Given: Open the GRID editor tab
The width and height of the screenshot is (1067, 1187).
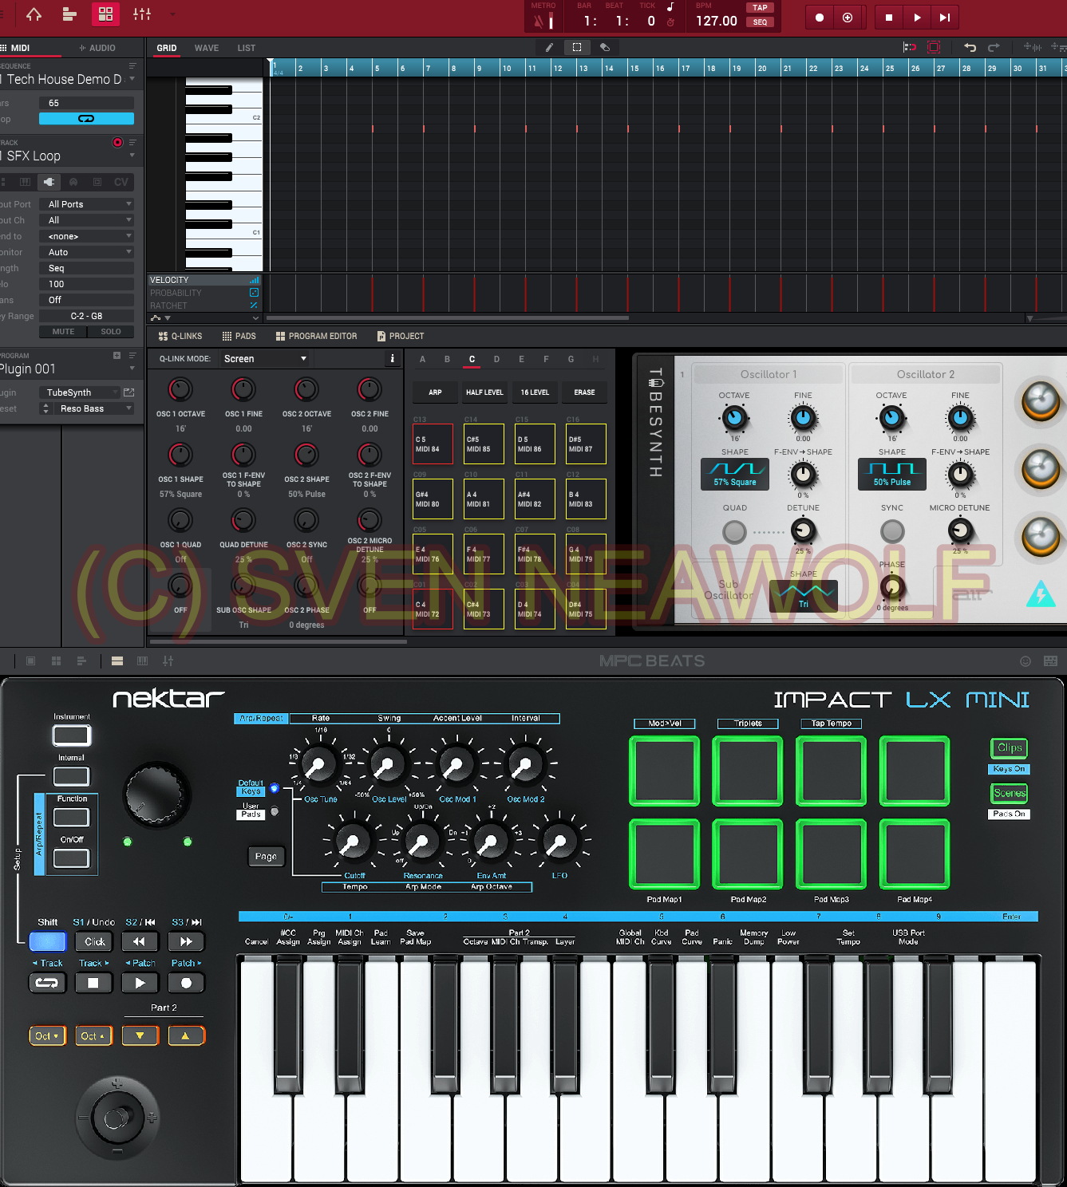Looking at the screenshot, I should [x=167, y=48].
